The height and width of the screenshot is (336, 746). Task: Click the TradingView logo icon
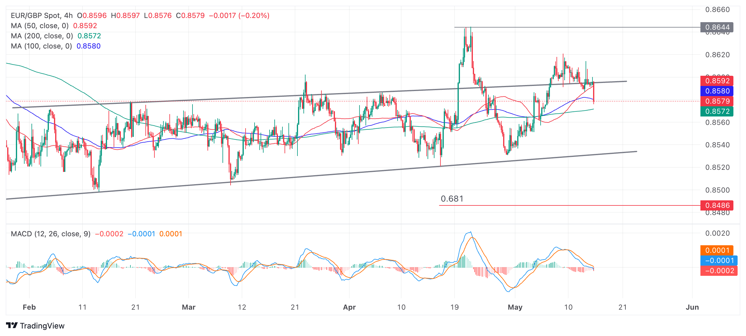[12, 326]
